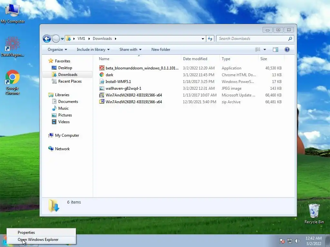
Task: Select the DataWagon desktop shortcut
Action: tap(13, 46)
